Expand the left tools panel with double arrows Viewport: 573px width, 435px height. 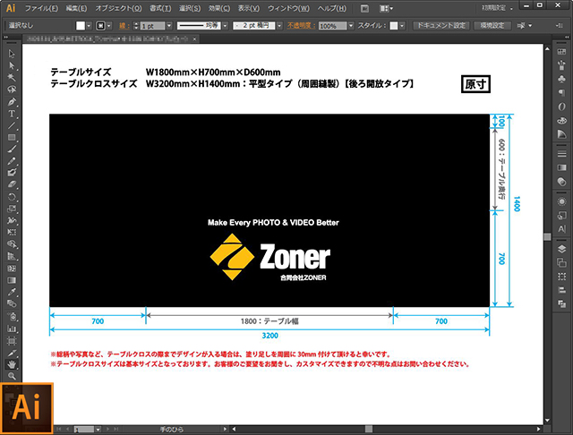point(6,38)
